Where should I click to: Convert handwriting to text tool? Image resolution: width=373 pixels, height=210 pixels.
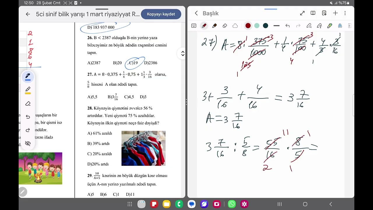pyautogui.click(x=319, y=26)
